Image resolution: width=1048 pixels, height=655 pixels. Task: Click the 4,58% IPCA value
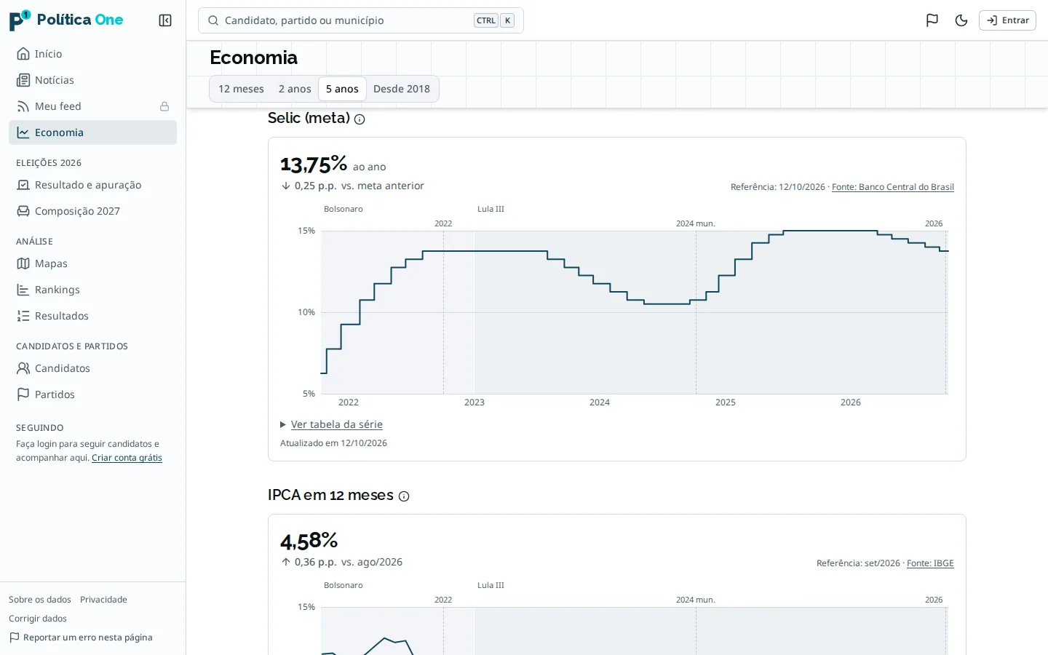(x=309, y=541)
